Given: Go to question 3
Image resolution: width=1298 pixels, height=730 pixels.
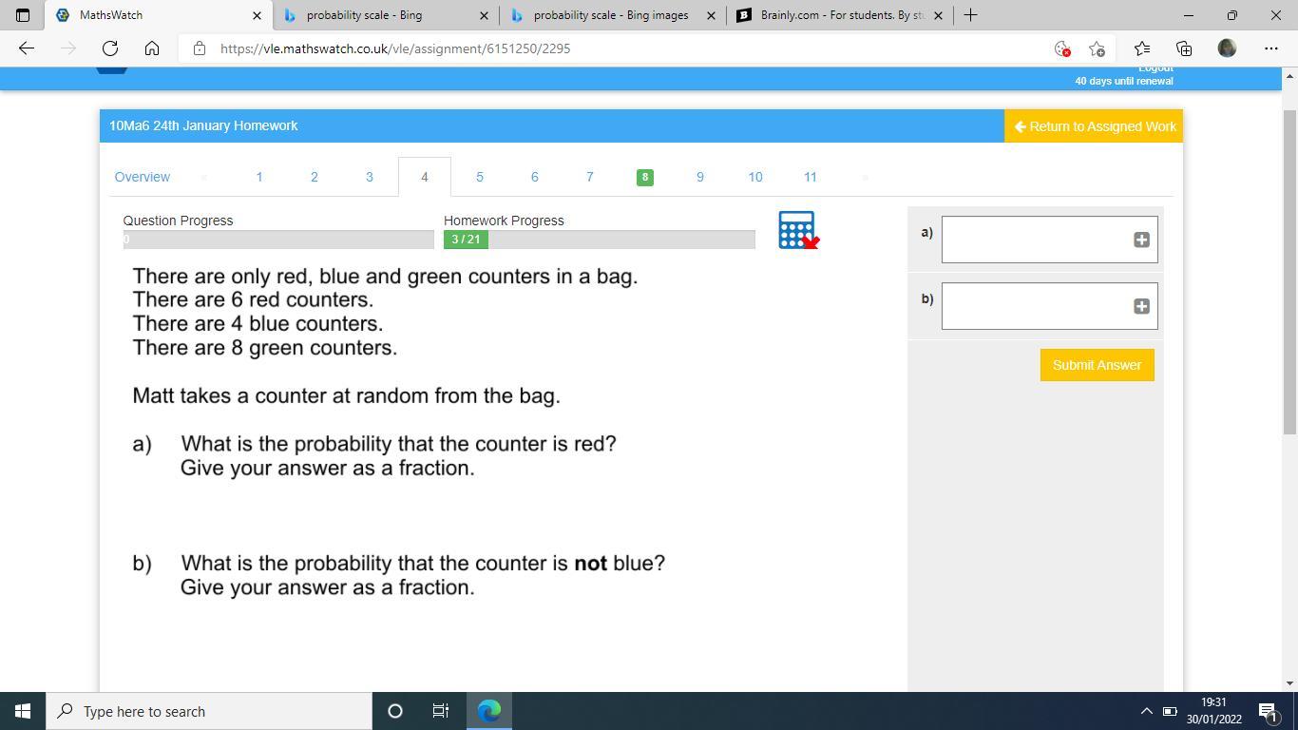Looking at the screenshot, I should click(370, 177).
